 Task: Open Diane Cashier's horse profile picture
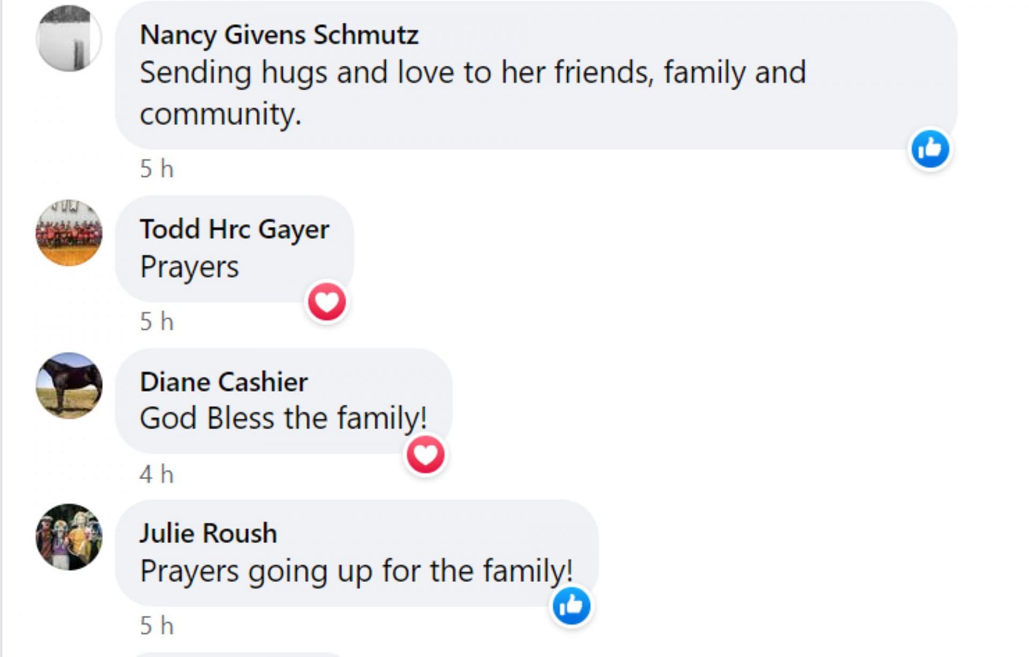[69, 385]
